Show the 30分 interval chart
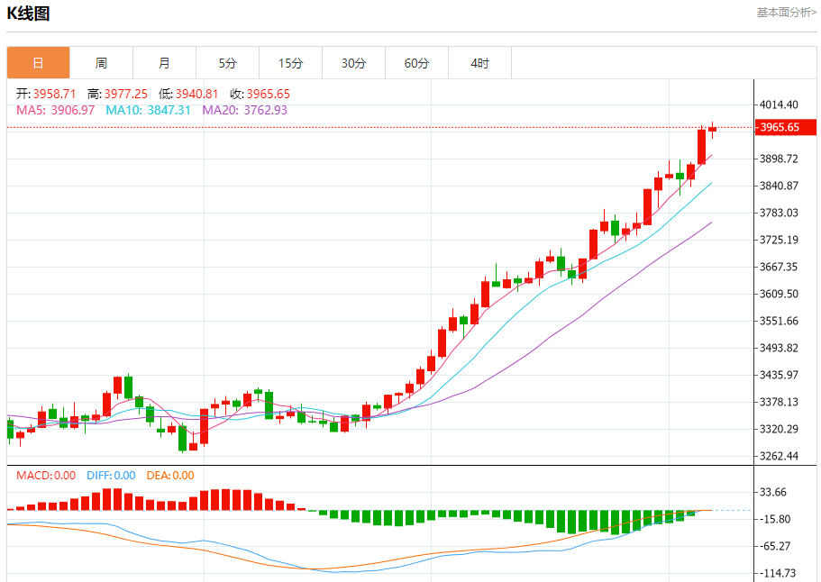 coord(354,63)
